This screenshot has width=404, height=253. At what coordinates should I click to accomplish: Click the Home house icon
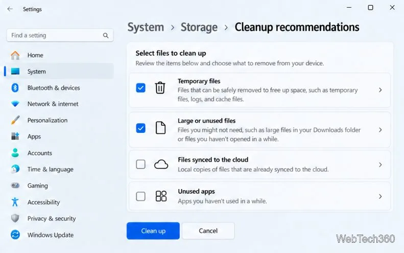[15, 55]
